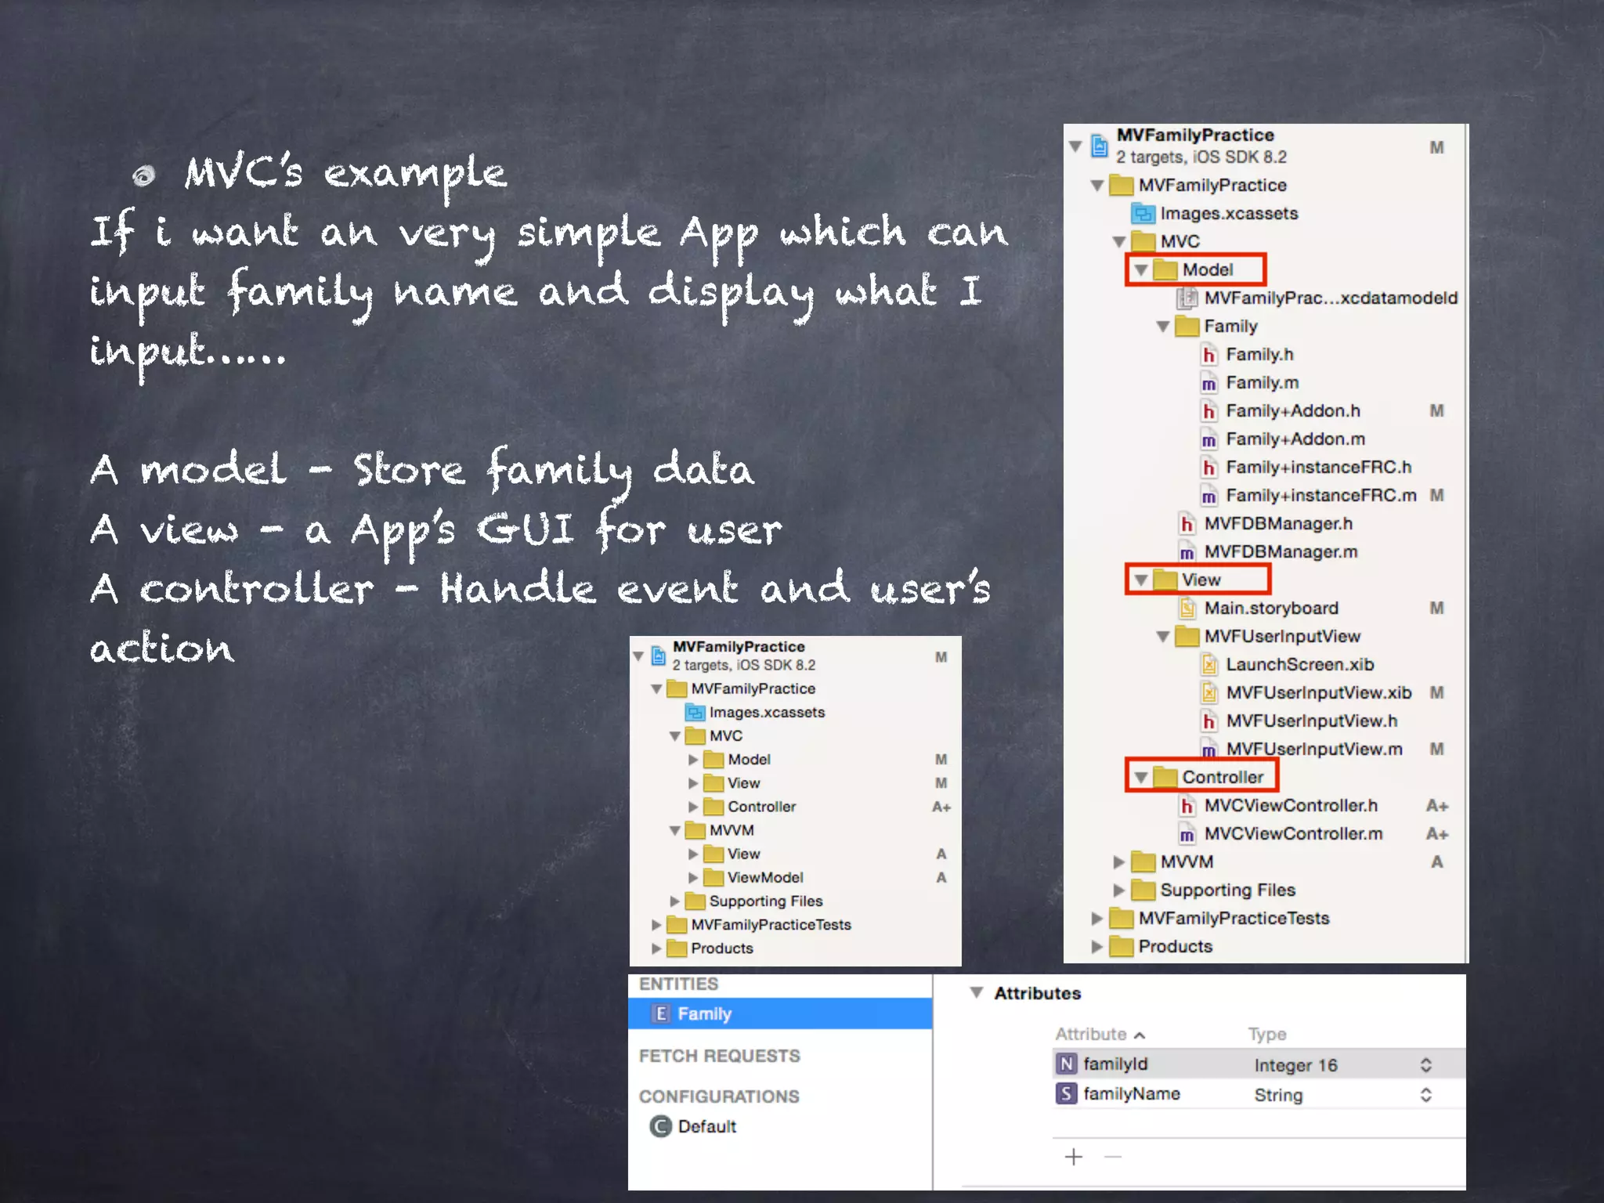Select the Default configuration item
This screenshot has height=1203, width=1604.
pos(706,1127)
